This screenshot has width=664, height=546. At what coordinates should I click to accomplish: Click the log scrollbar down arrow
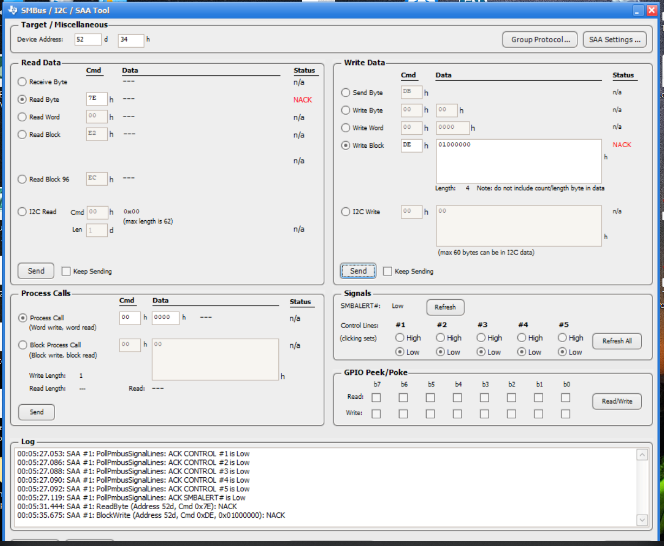click(642, 520)
